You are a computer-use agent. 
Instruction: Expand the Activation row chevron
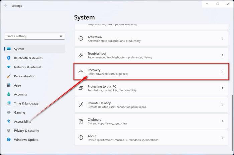coord(222,39)
